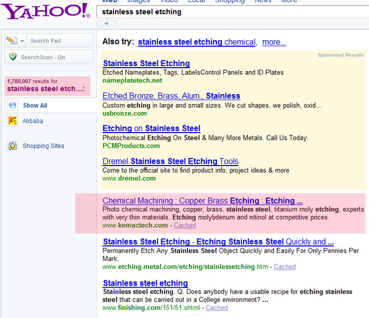
Task: Click in the search text field
Action: pyautogui.click(x=231, y=12)
